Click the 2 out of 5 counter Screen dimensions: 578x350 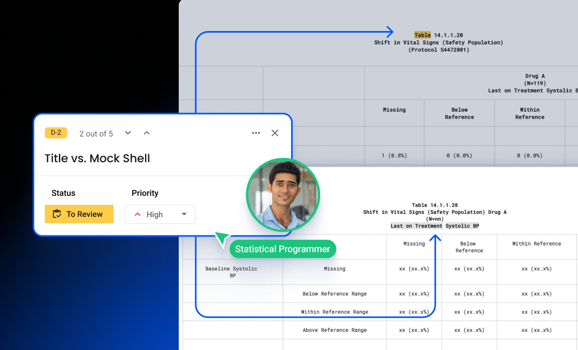click(x=96, y=134)
